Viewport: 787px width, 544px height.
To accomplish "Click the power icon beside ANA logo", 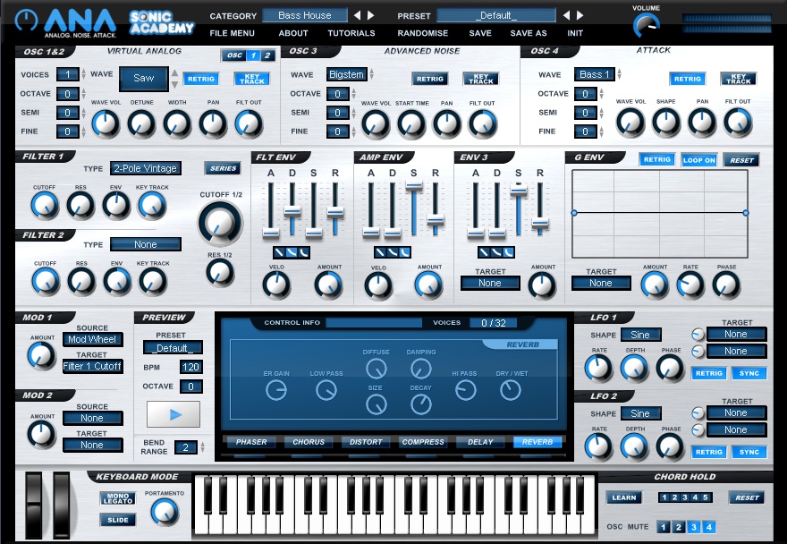I will (30, 20).
